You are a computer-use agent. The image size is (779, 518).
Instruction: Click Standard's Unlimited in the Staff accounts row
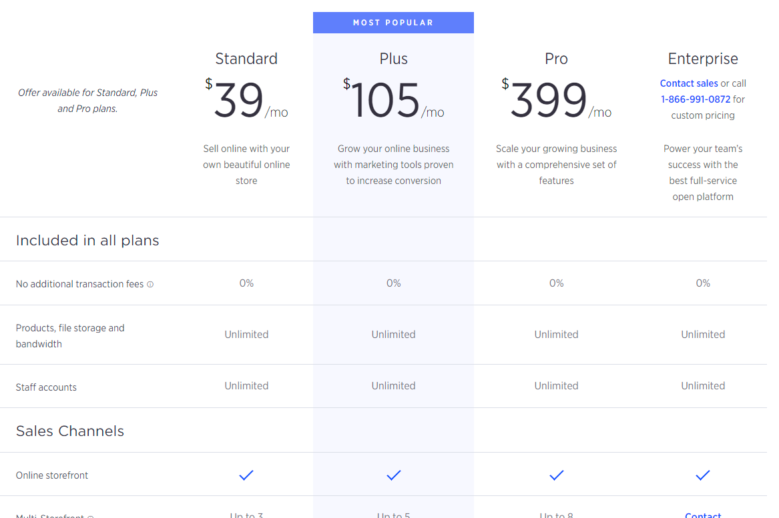coord(246,385)
